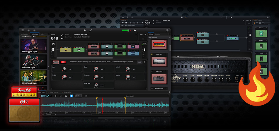Open the tuner in the back window

click(182, 17)
